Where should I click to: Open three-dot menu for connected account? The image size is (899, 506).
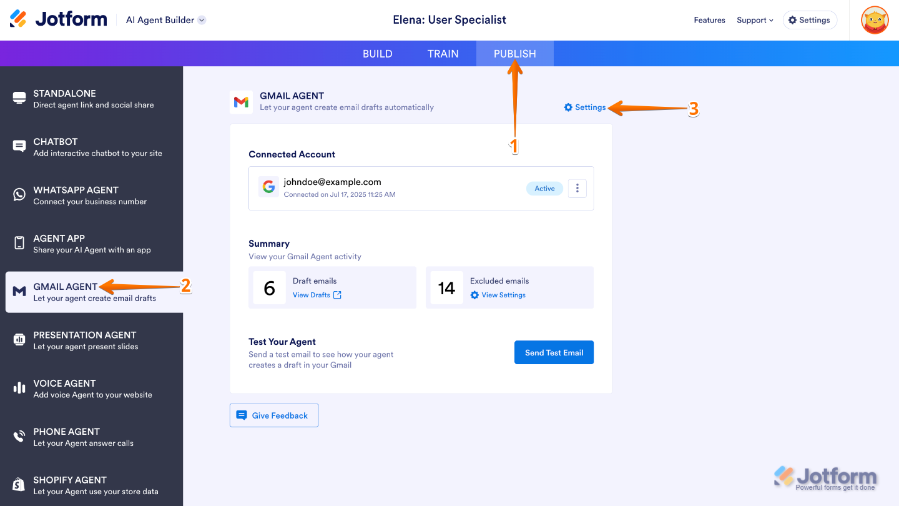coord(577,188)
